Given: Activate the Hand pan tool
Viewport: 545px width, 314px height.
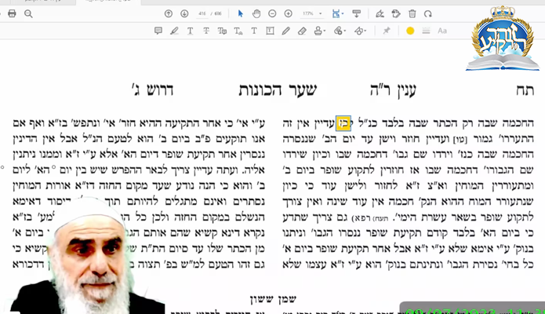Looking at the screenshot, I should 256,13.
